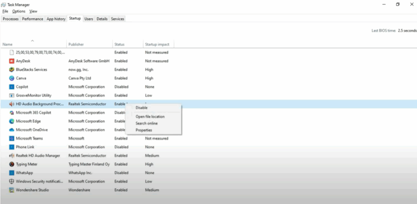
Task: Sort by the Publisher column header
Action: tap(76, 44)
